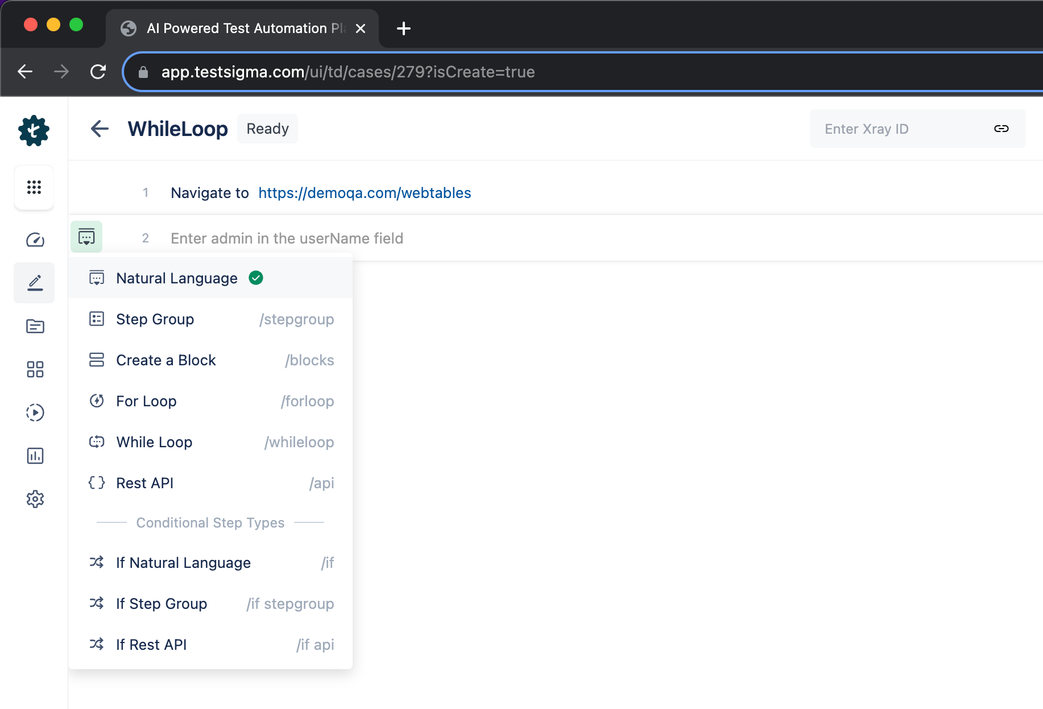This screenshot has height=709, width=1043.
Task: Click the Step Group list icon
Action: (x=97, y=319)
